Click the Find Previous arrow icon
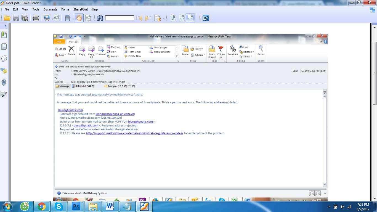Screen dimensions: 377x212 tap(139, 18)
